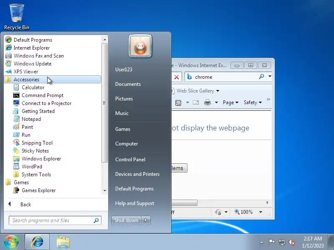Open the Run dialog
Screen dimensions: 334x250
(22, 135)
